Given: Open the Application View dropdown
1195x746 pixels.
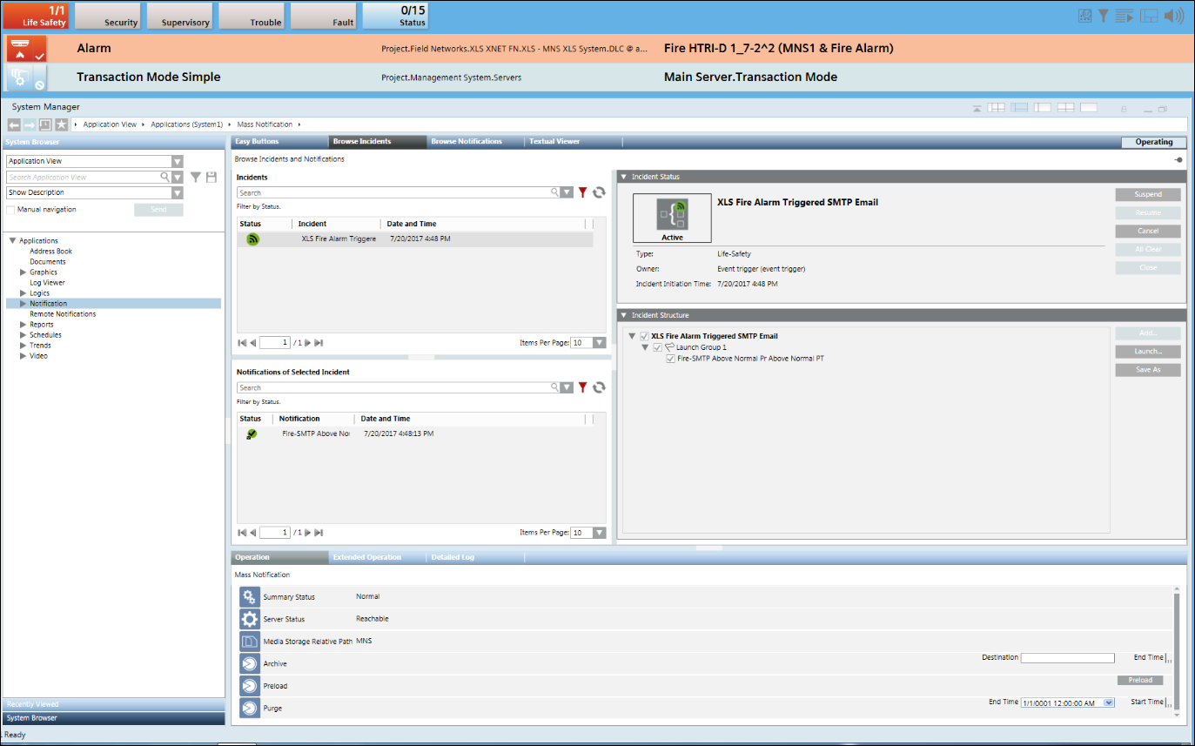Looking at the screenshot, I should 178,161.
